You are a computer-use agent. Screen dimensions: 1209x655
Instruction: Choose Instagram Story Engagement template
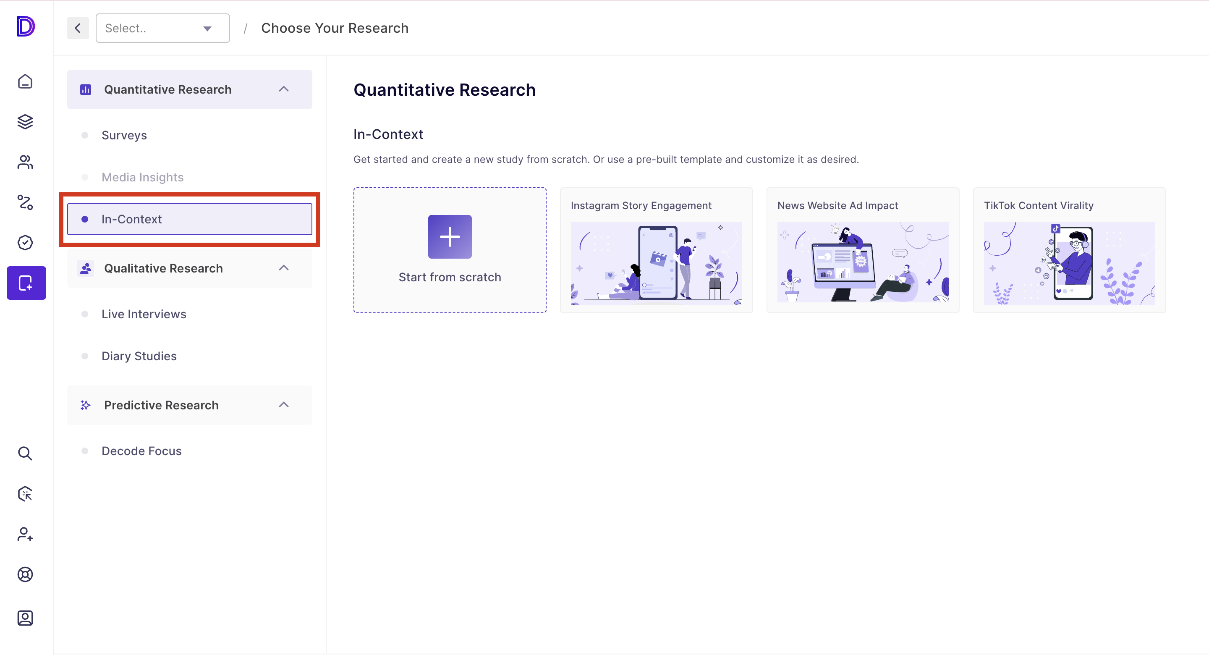click(x=656, y=250)
